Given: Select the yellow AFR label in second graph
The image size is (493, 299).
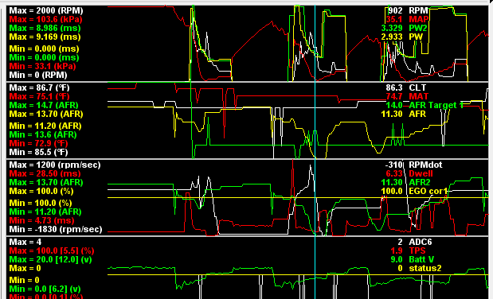Looking at the screenshot, I should pyautogui.click(x=417, y=114).
